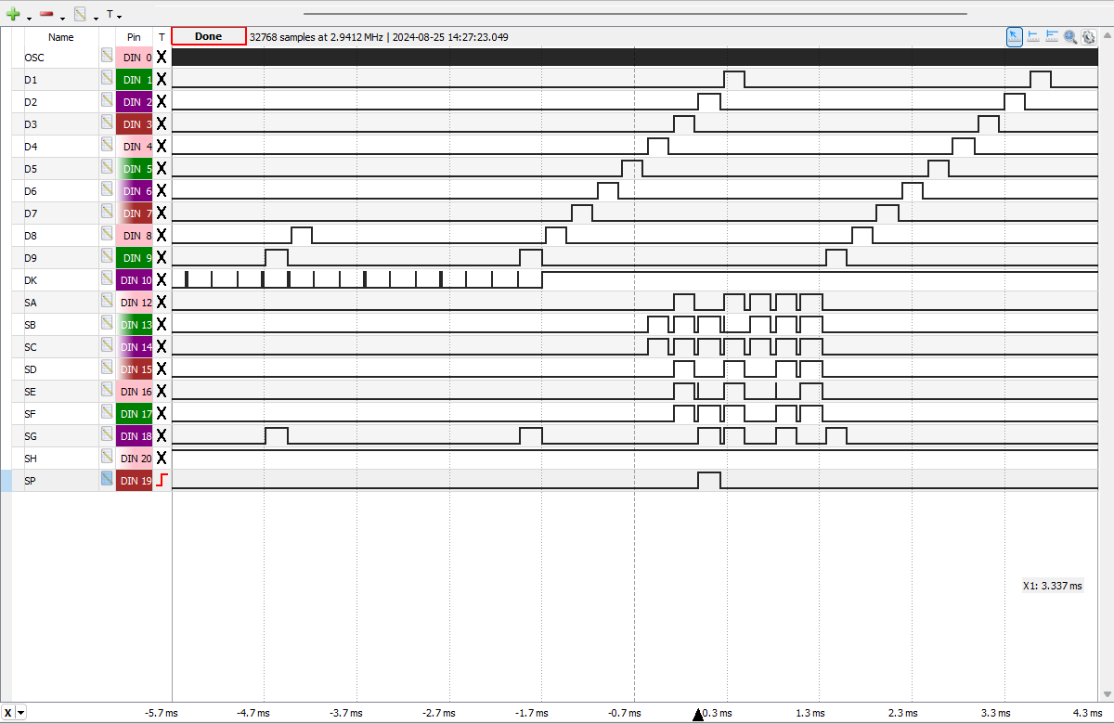Click the DIN 19 color pin cell

click(135, 480)
